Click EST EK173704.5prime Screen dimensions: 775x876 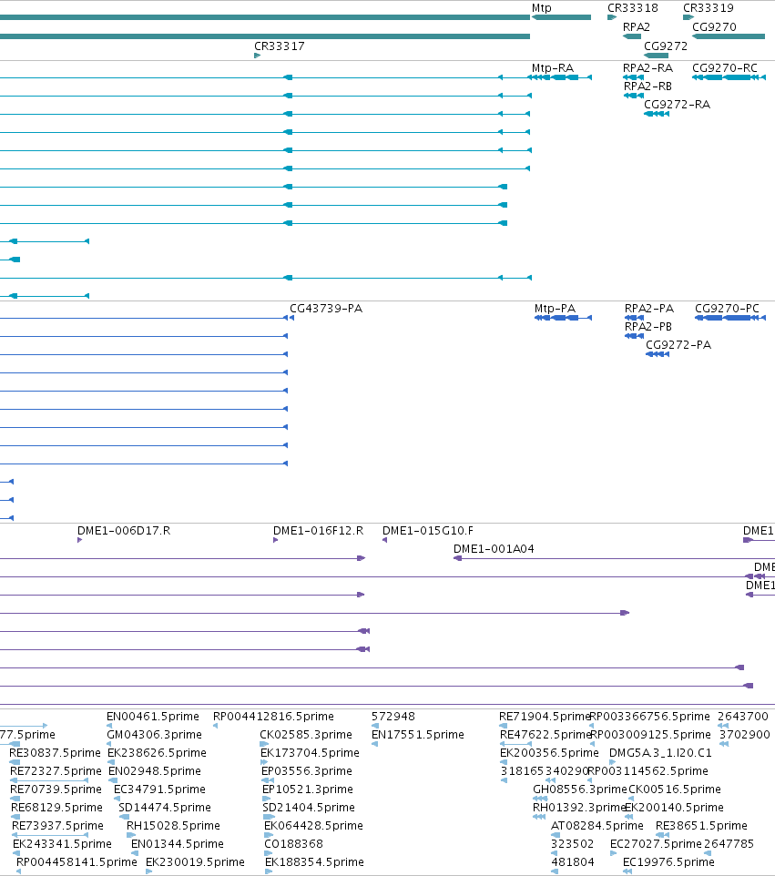click(310, 753)
